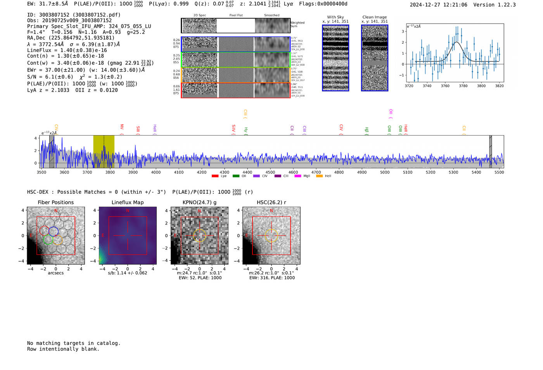Select the HeII orange legend swatch
The width and height of the screenshot is (543, 370).
point(320,176)
